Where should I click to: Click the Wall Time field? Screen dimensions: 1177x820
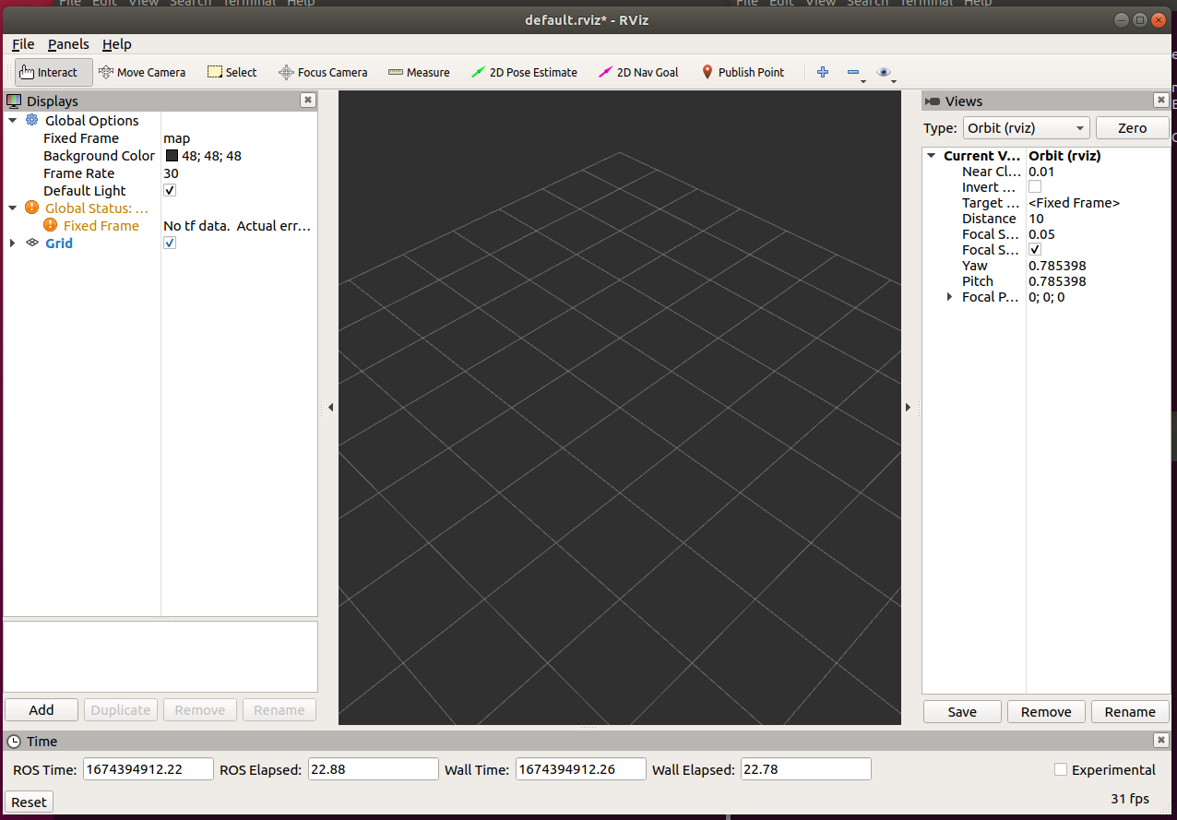point(580,769)
